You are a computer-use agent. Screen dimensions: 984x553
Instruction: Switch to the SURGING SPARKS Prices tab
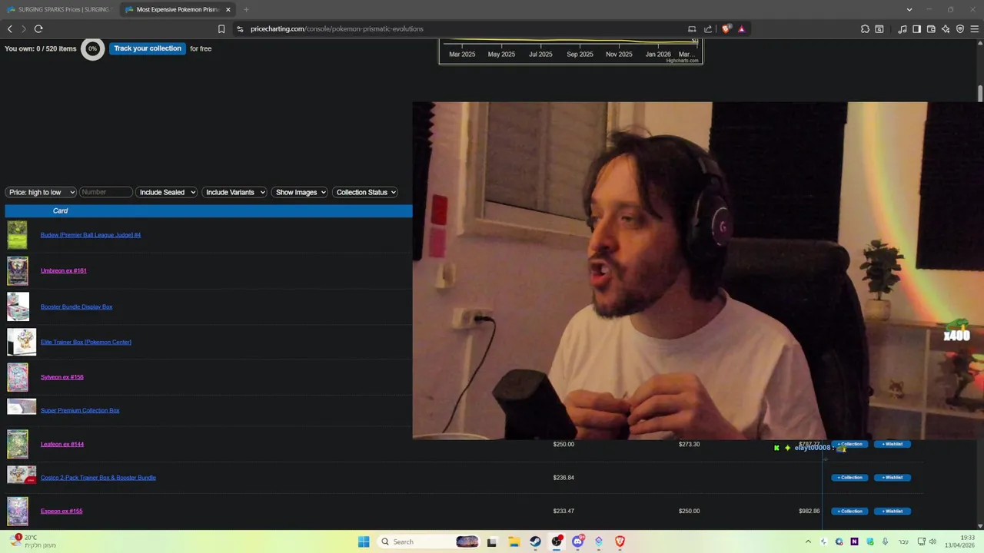click(59, 9)
